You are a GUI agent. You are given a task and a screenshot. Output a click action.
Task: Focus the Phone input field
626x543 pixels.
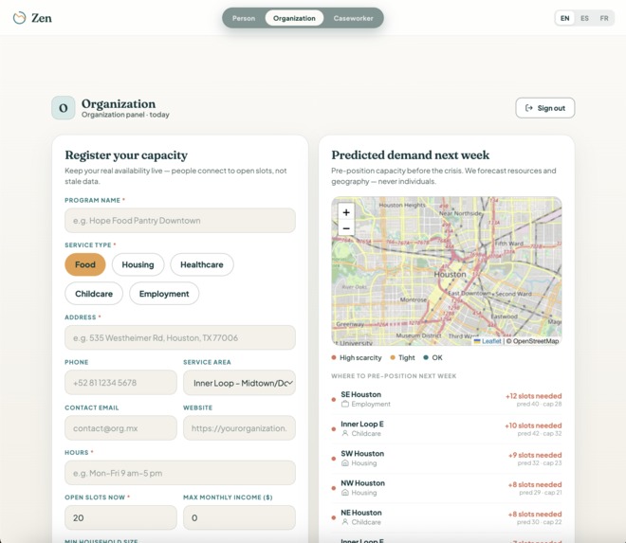coord(120,383)
